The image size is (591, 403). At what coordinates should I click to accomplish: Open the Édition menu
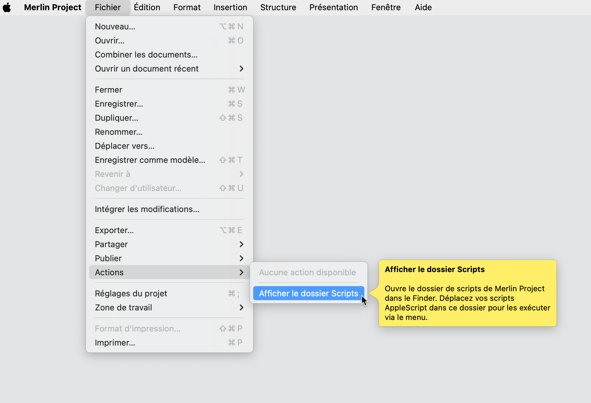coord(147,7)
